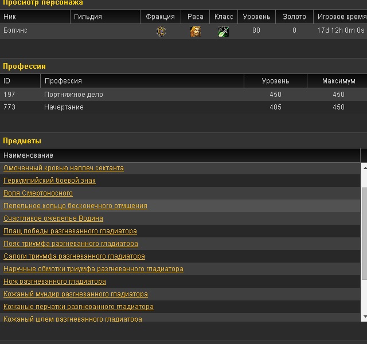Select the Начертание profession row
This screenshot has height=344, width=367.
click(64, 107)
